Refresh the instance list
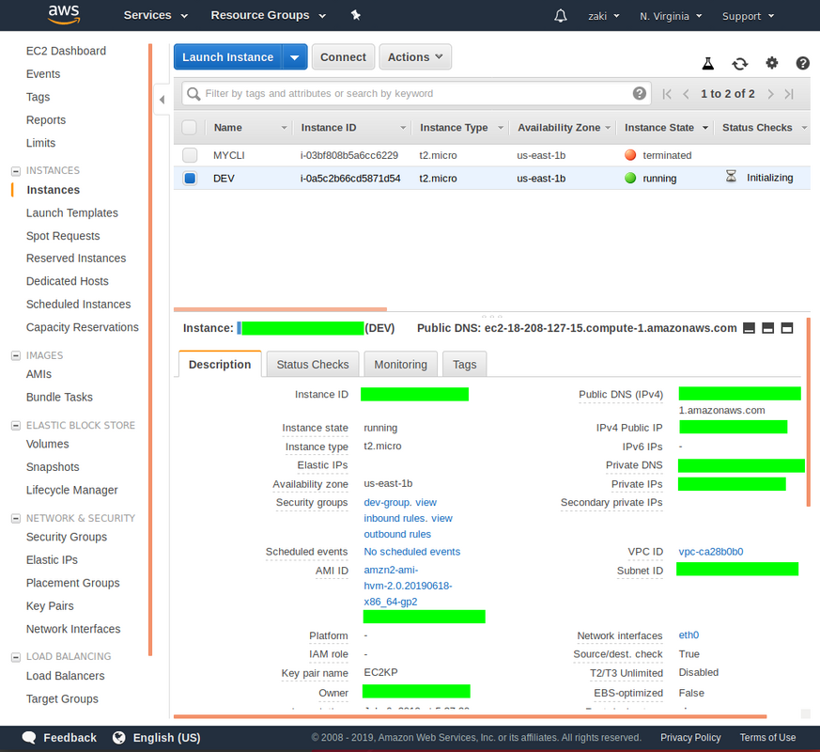The image size is (820, 752). [x=739, y=64]
